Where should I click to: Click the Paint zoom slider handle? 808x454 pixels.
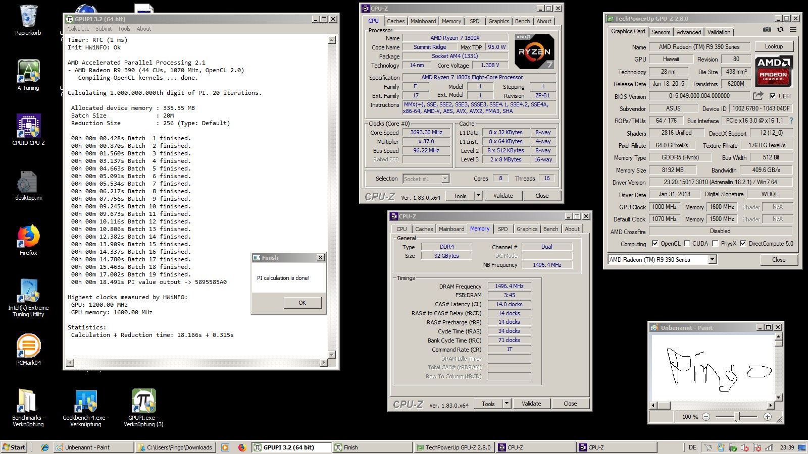(737, 417)
